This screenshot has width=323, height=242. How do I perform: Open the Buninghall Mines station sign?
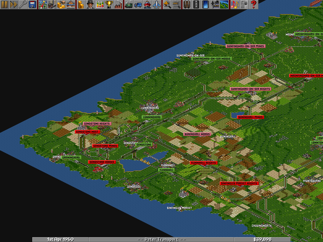[x=250, y=117]
